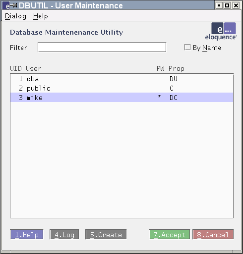This screenshot has height=254, width=243.
Task: Select the public user row
Action: (x=122, y=88)
